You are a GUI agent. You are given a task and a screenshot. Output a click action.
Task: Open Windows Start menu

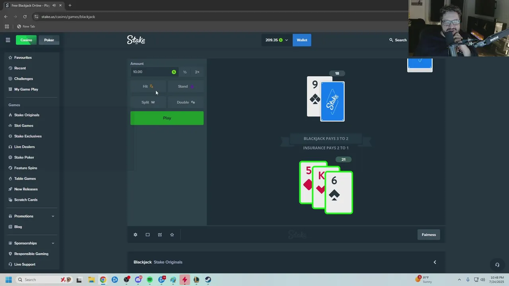point(8,280)
